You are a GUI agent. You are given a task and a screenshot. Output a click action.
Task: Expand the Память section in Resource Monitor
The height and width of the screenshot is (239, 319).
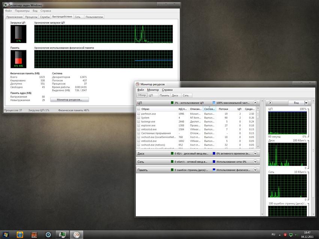pyautogui.click(x=255, y=170)
